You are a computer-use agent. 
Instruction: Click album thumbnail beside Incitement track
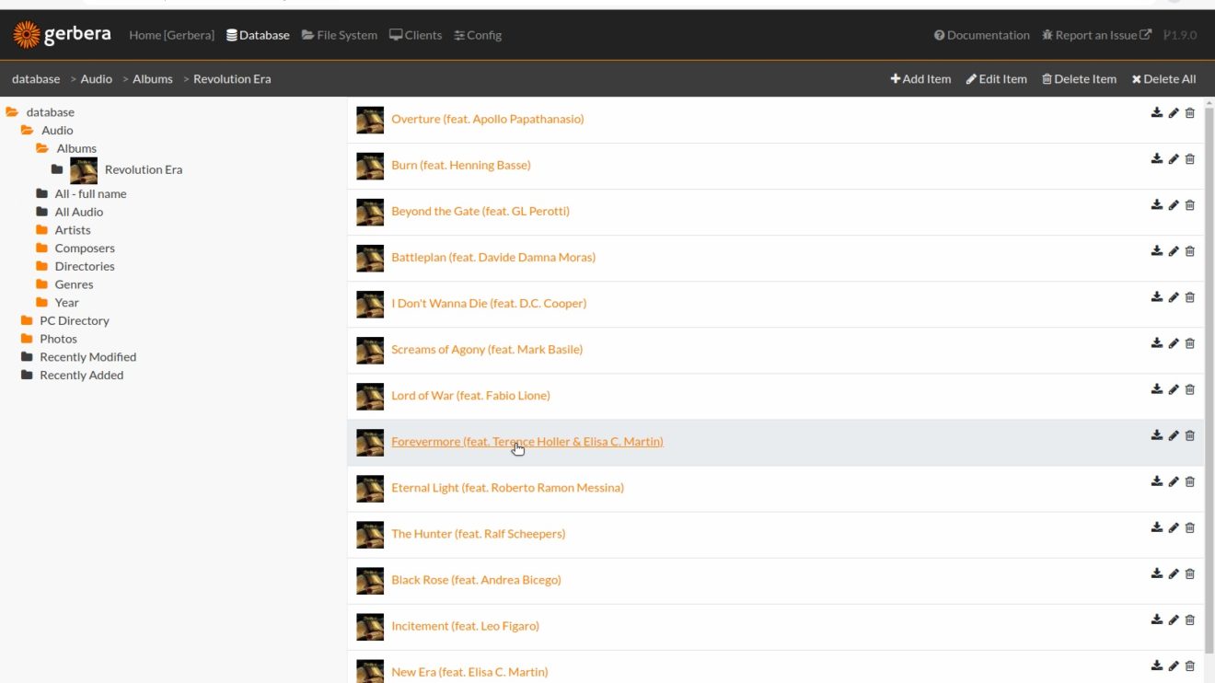[370, 627]
